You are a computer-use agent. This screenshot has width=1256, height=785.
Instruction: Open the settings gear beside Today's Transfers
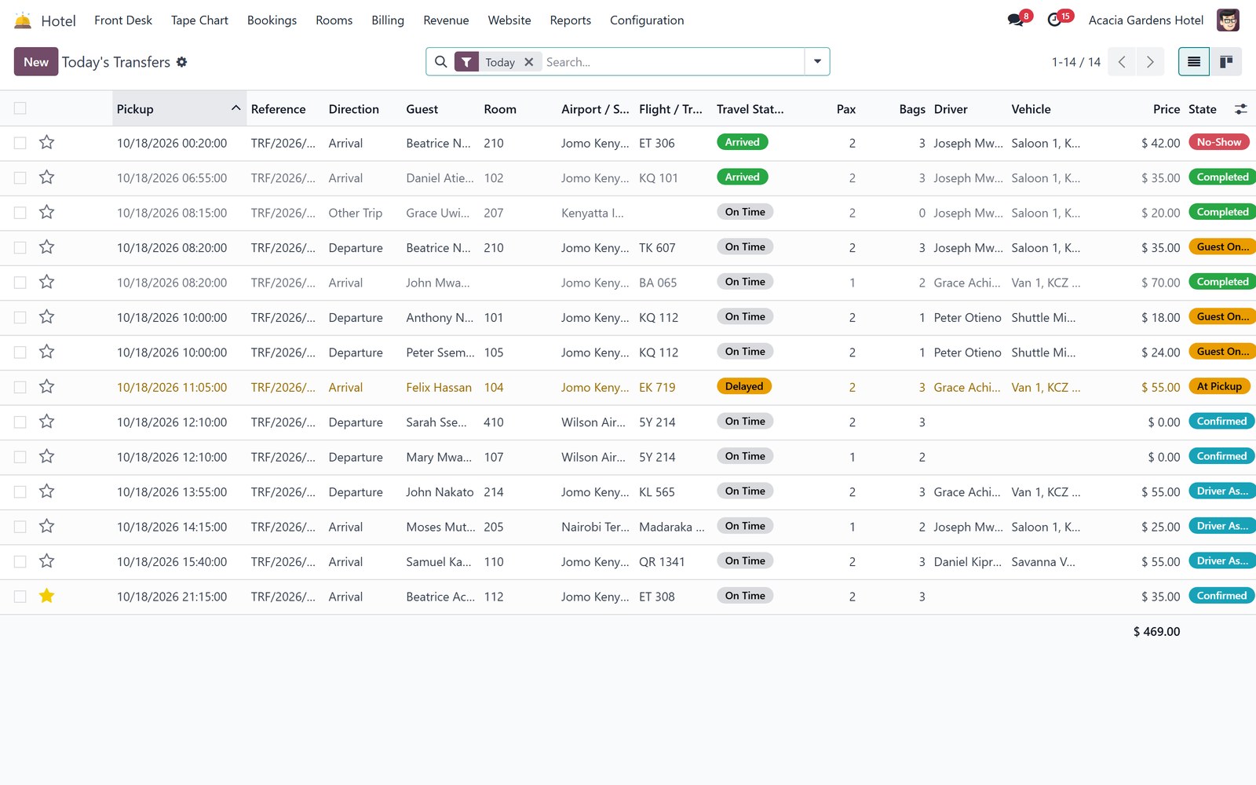(x=182, y=62)
